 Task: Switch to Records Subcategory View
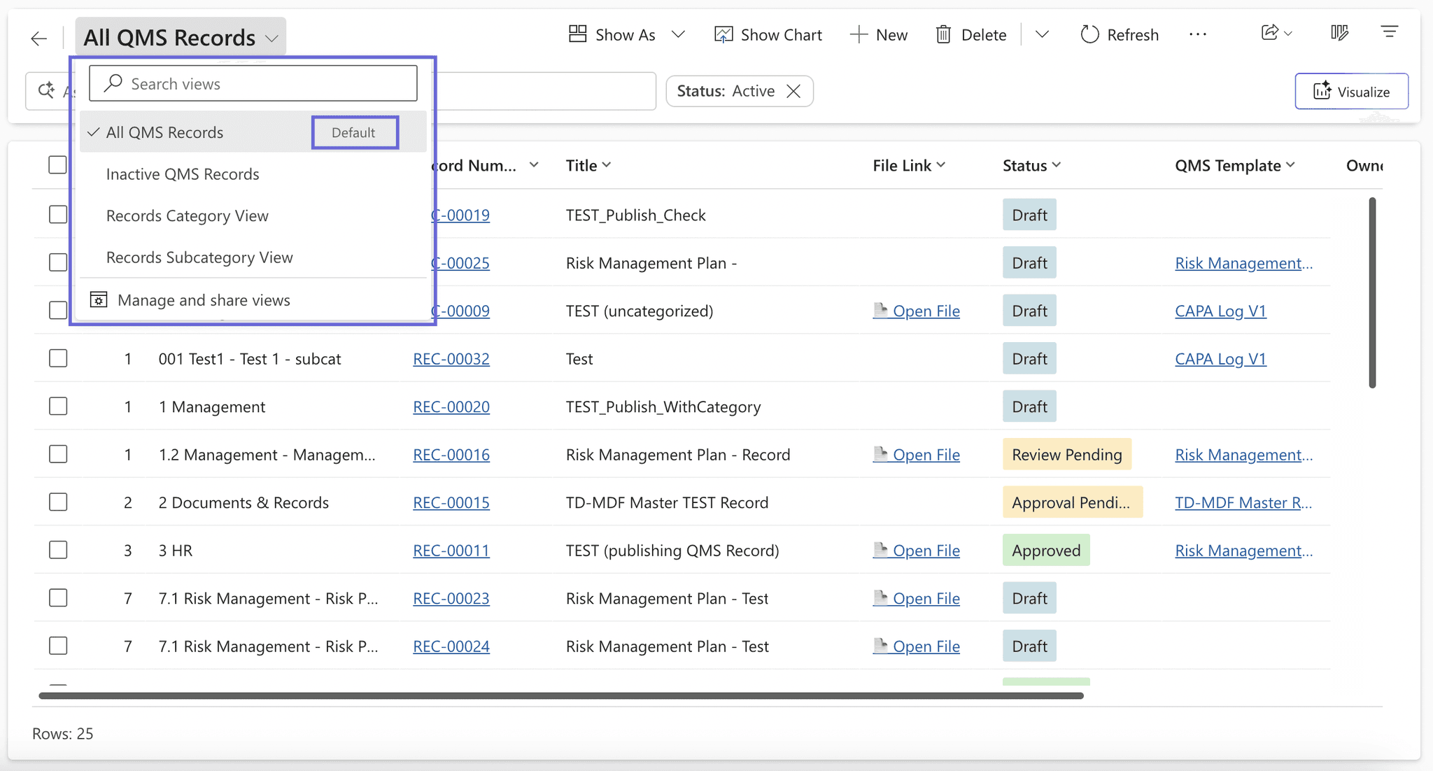253,257
